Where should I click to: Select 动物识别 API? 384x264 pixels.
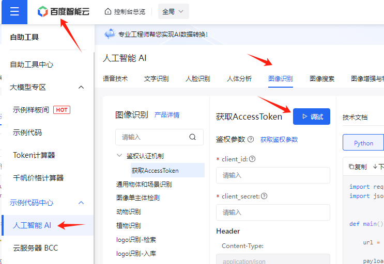click(x=129, y=212)
